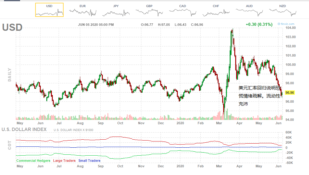Open the JPY mini chart
This screenshot has width=309, height=175.
click(x=116, y=10)
